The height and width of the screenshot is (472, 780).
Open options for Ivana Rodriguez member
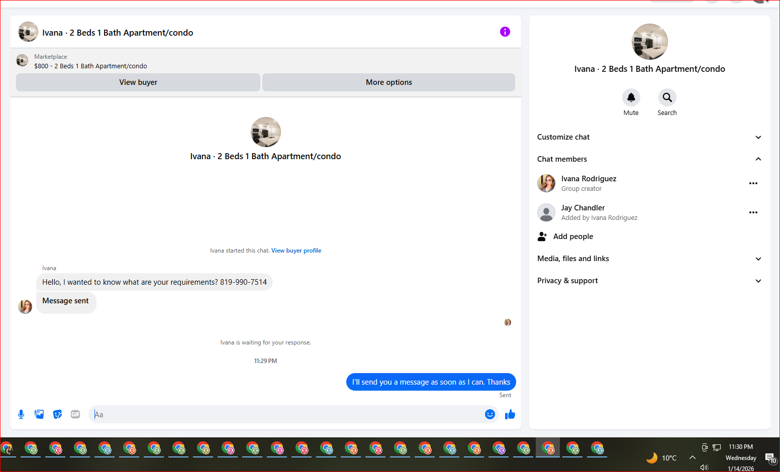(753, 183)
